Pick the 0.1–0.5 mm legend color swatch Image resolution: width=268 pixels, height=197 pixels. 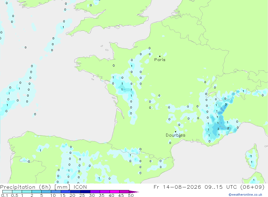(7, 192)
